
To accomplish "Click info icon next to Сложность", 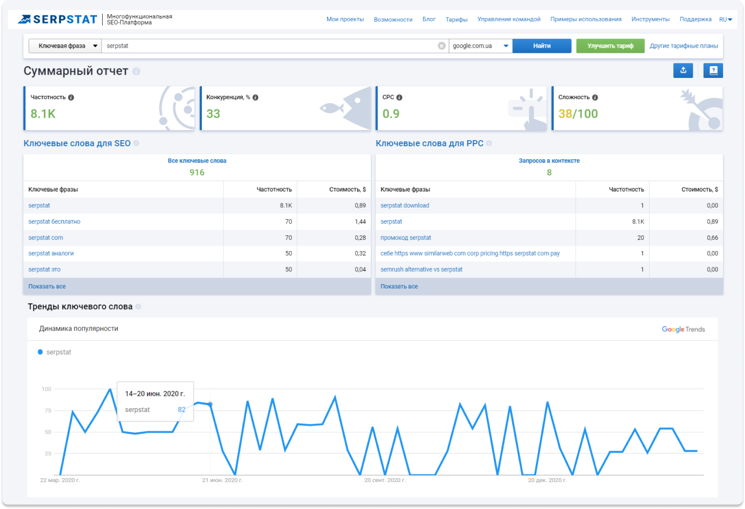I will pos(595,98).
